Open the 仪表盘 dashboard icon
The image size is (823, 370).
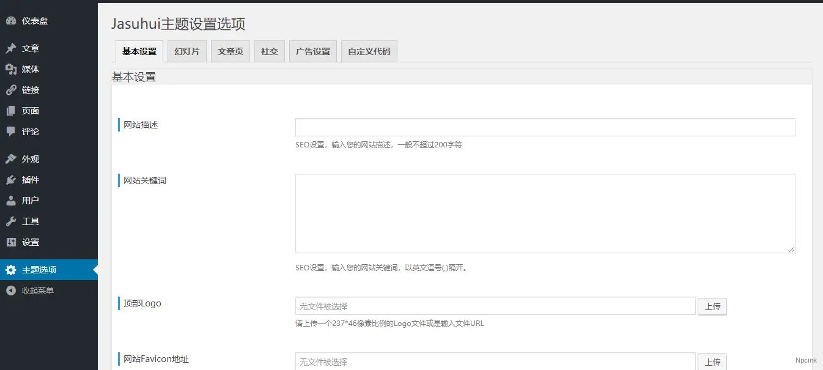coord(12,20)
